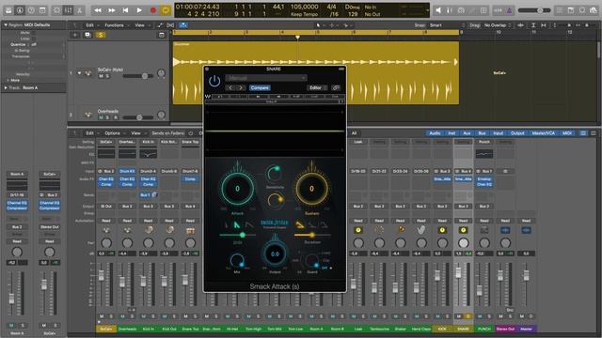Open the Drag dropdown set to No Overlap
The height and width of the screenshot is (338, 602).
click(x=498, y=25)
